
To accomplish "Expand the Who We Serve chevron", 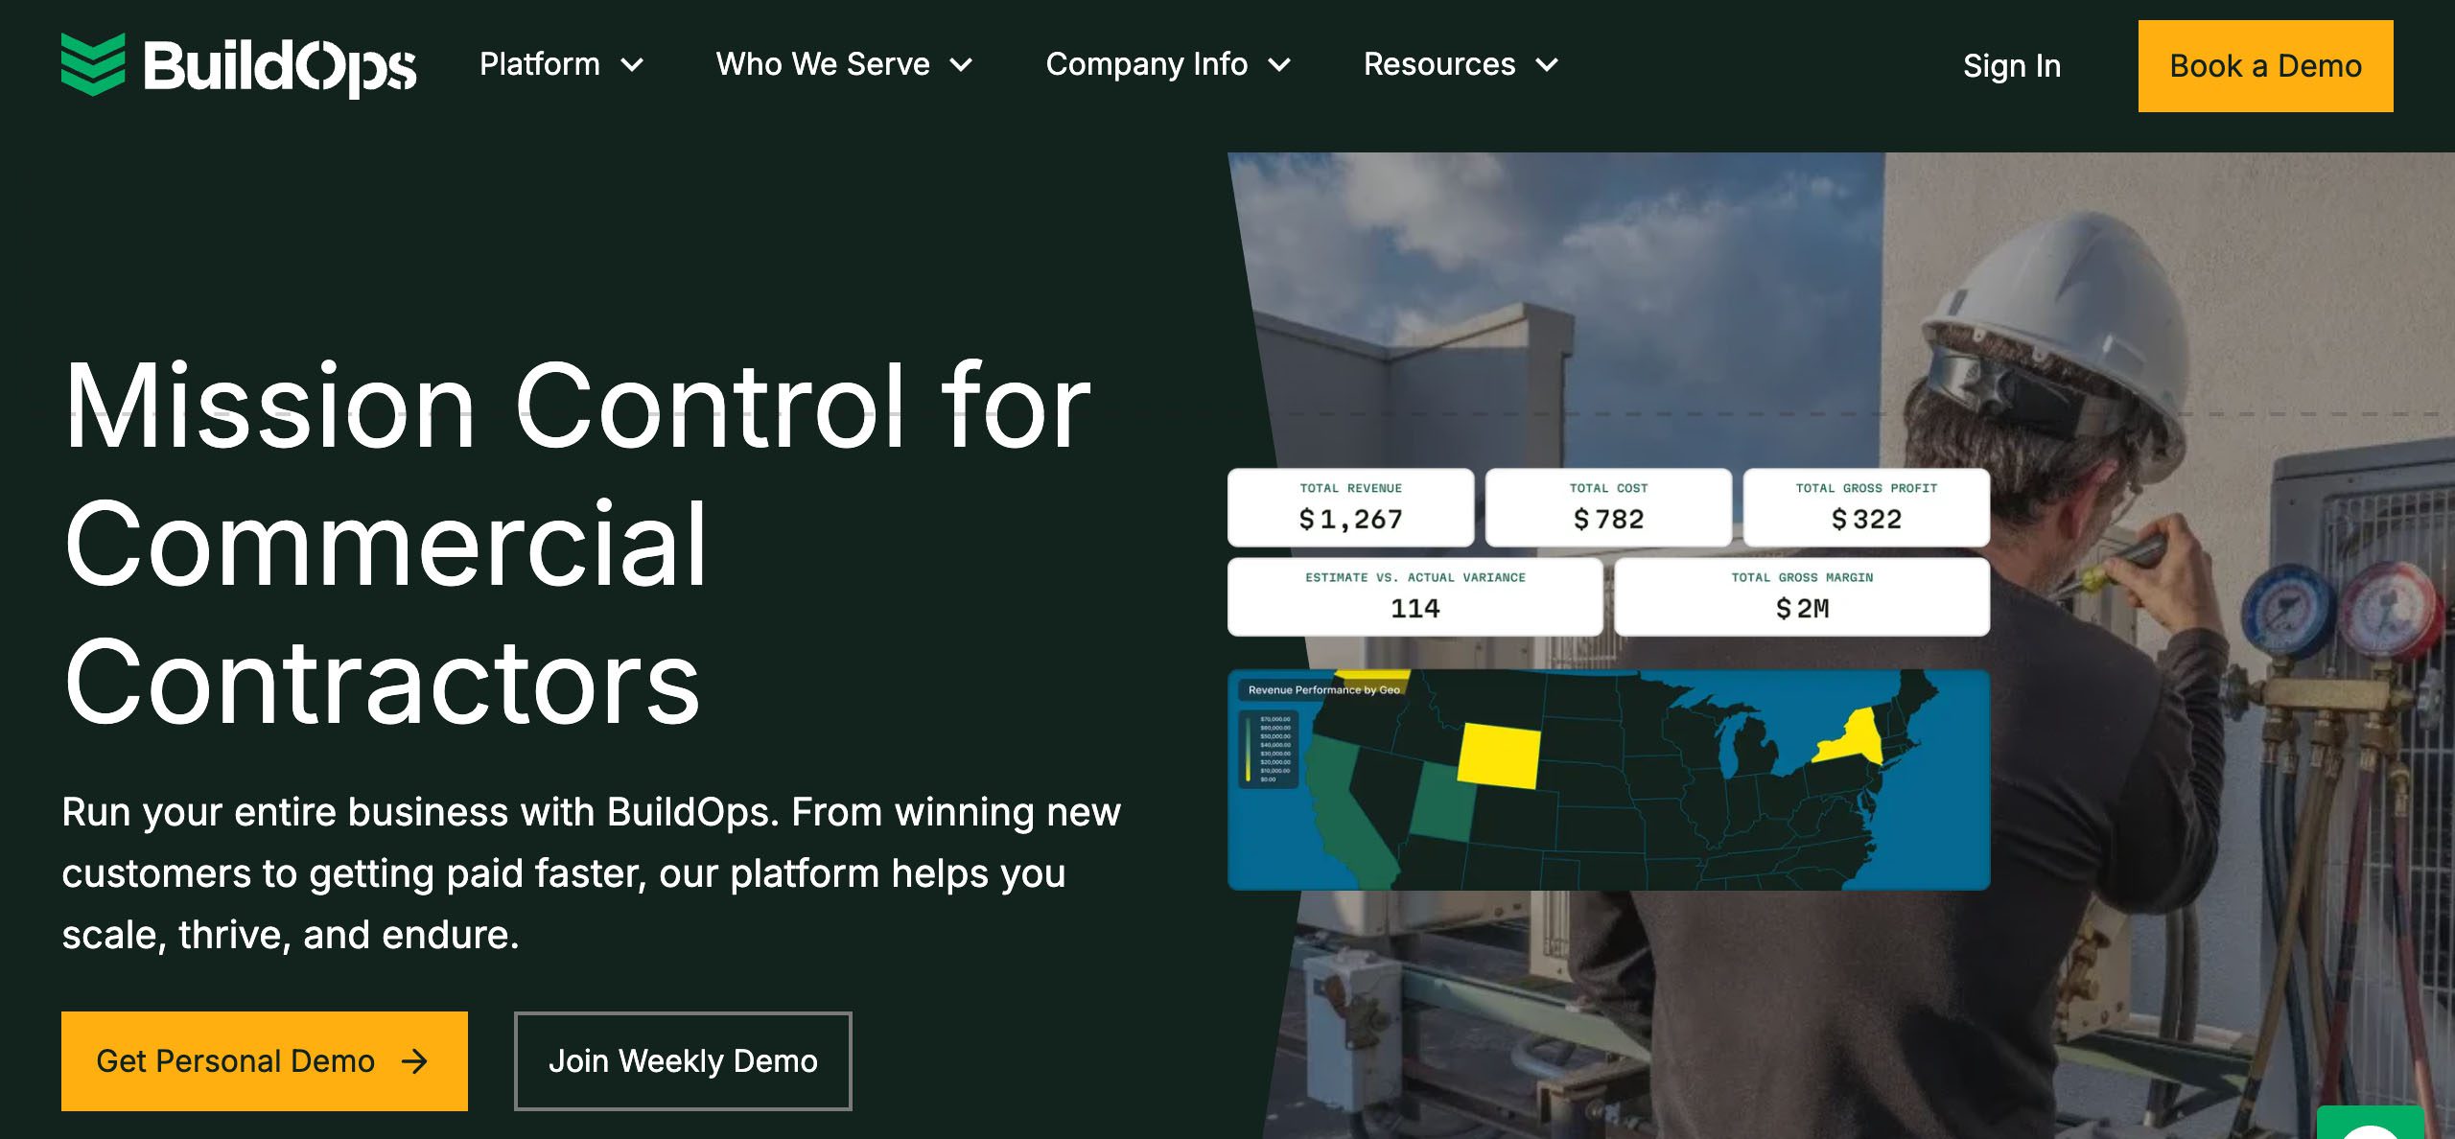I will click(x=961, y=65).
